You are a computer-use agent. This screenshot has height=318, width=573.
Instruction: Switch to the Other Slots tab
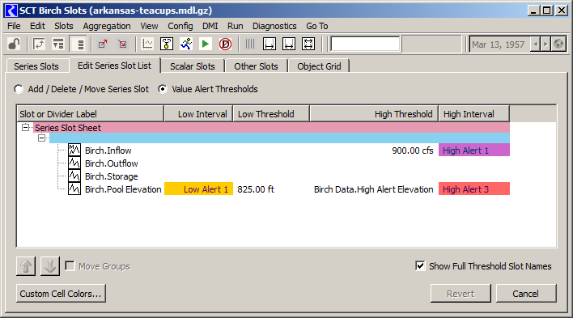[257, 66]
